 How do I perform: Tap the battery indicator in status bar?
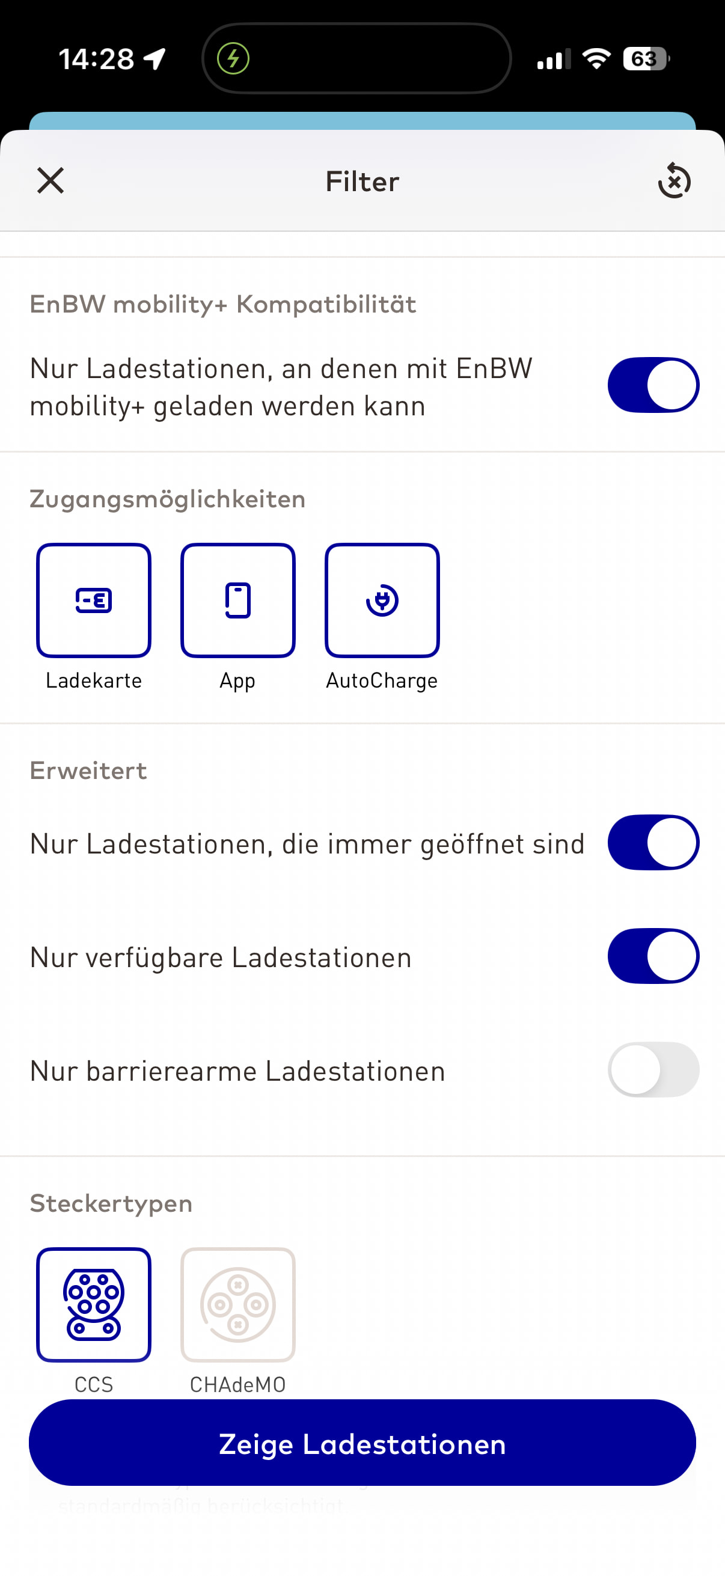(x=646, y=59)
